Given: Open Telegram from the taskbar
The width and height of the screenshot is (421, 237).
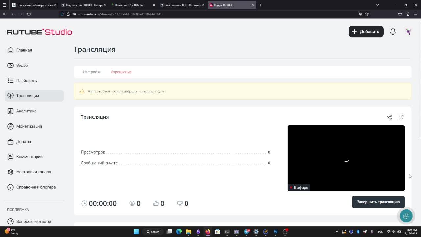Looking at the screenshot, I should [247, 232].
